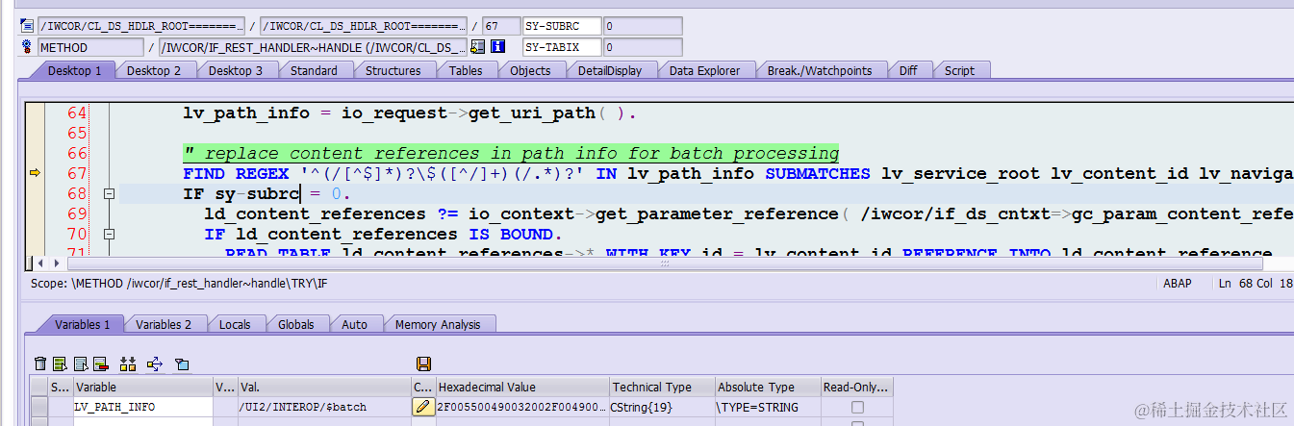Open the Script tab
Image resolution: width=1294 pixels, height=426 pixels.
tap(959, 70)
